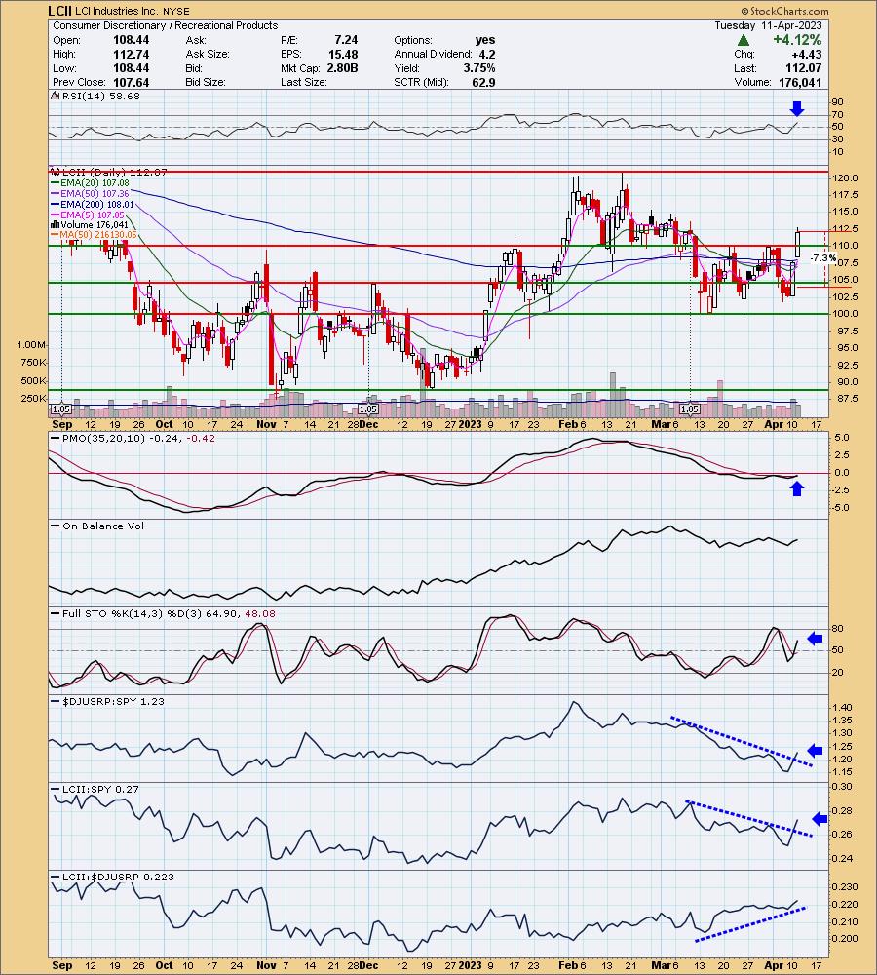Click the Options value 'yes'
This screenshot has width=877, height=975.
pyautogui.click(x=485, y=40)
